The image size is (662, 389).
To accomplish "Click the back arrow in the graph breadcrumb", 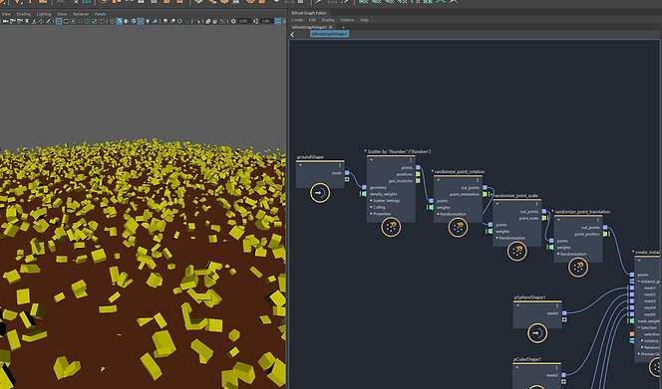I will point(292,34).
